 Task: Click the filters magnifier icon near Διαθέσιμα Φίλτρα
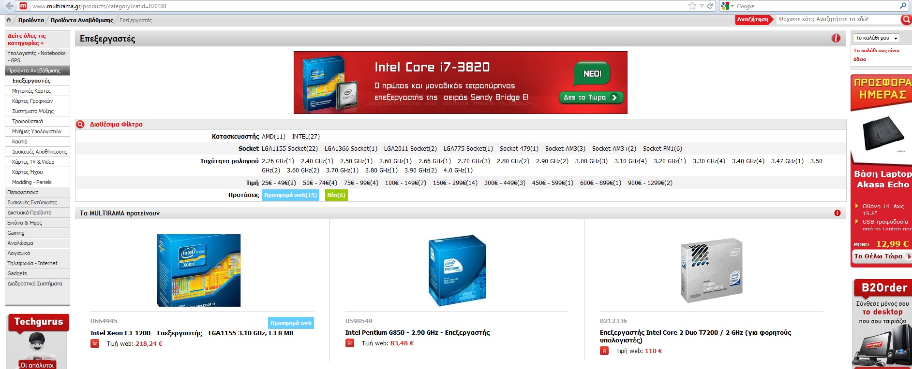pos(80,124)
